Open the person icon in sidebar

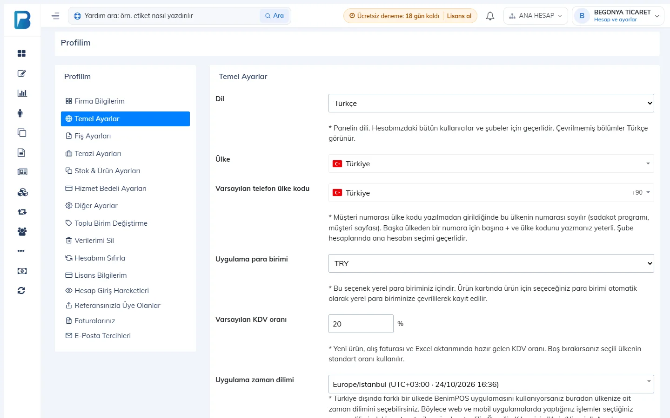20,113
